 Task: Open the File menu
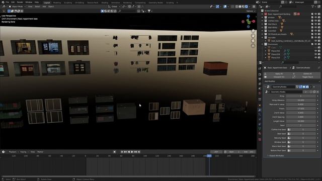point(8,2)
